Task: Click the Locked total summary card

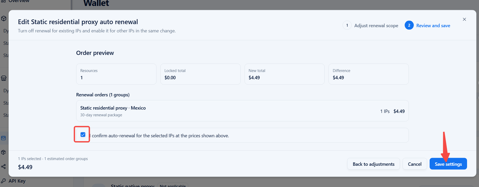Action: (200, 74)
